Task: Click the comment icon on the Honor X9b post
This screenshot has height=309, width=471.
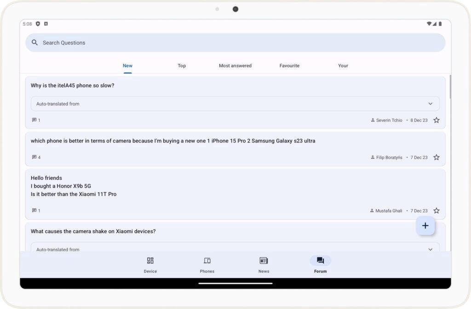Action: click(33, 210)
